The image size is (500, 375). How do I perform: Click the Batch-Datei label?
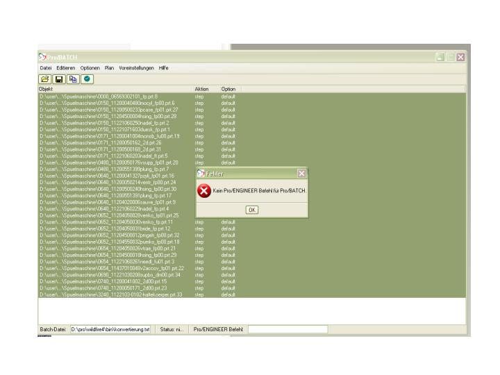point(53,329)
